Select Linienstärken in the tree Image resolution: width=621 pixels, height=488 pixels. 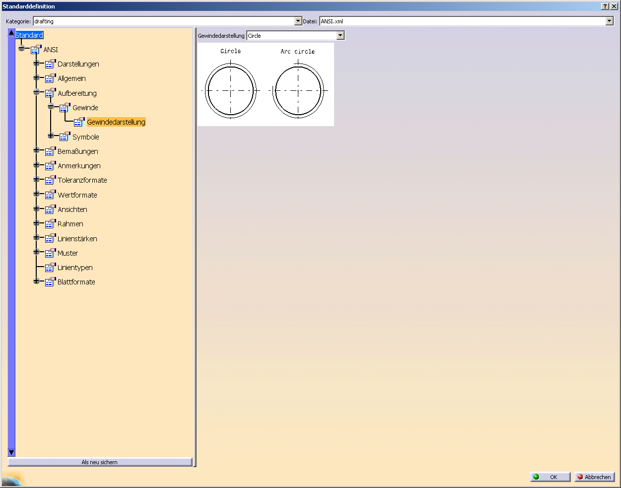pyautogui.click(x=77, y=239)
